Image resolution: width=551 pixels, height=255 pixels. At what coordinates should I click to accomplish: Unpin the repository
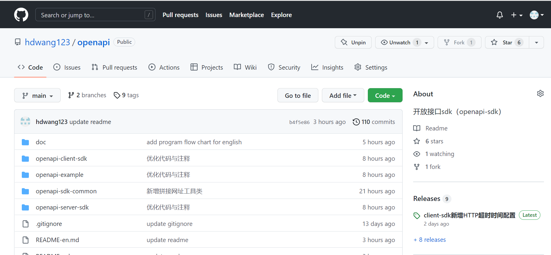tap(353, 42)
